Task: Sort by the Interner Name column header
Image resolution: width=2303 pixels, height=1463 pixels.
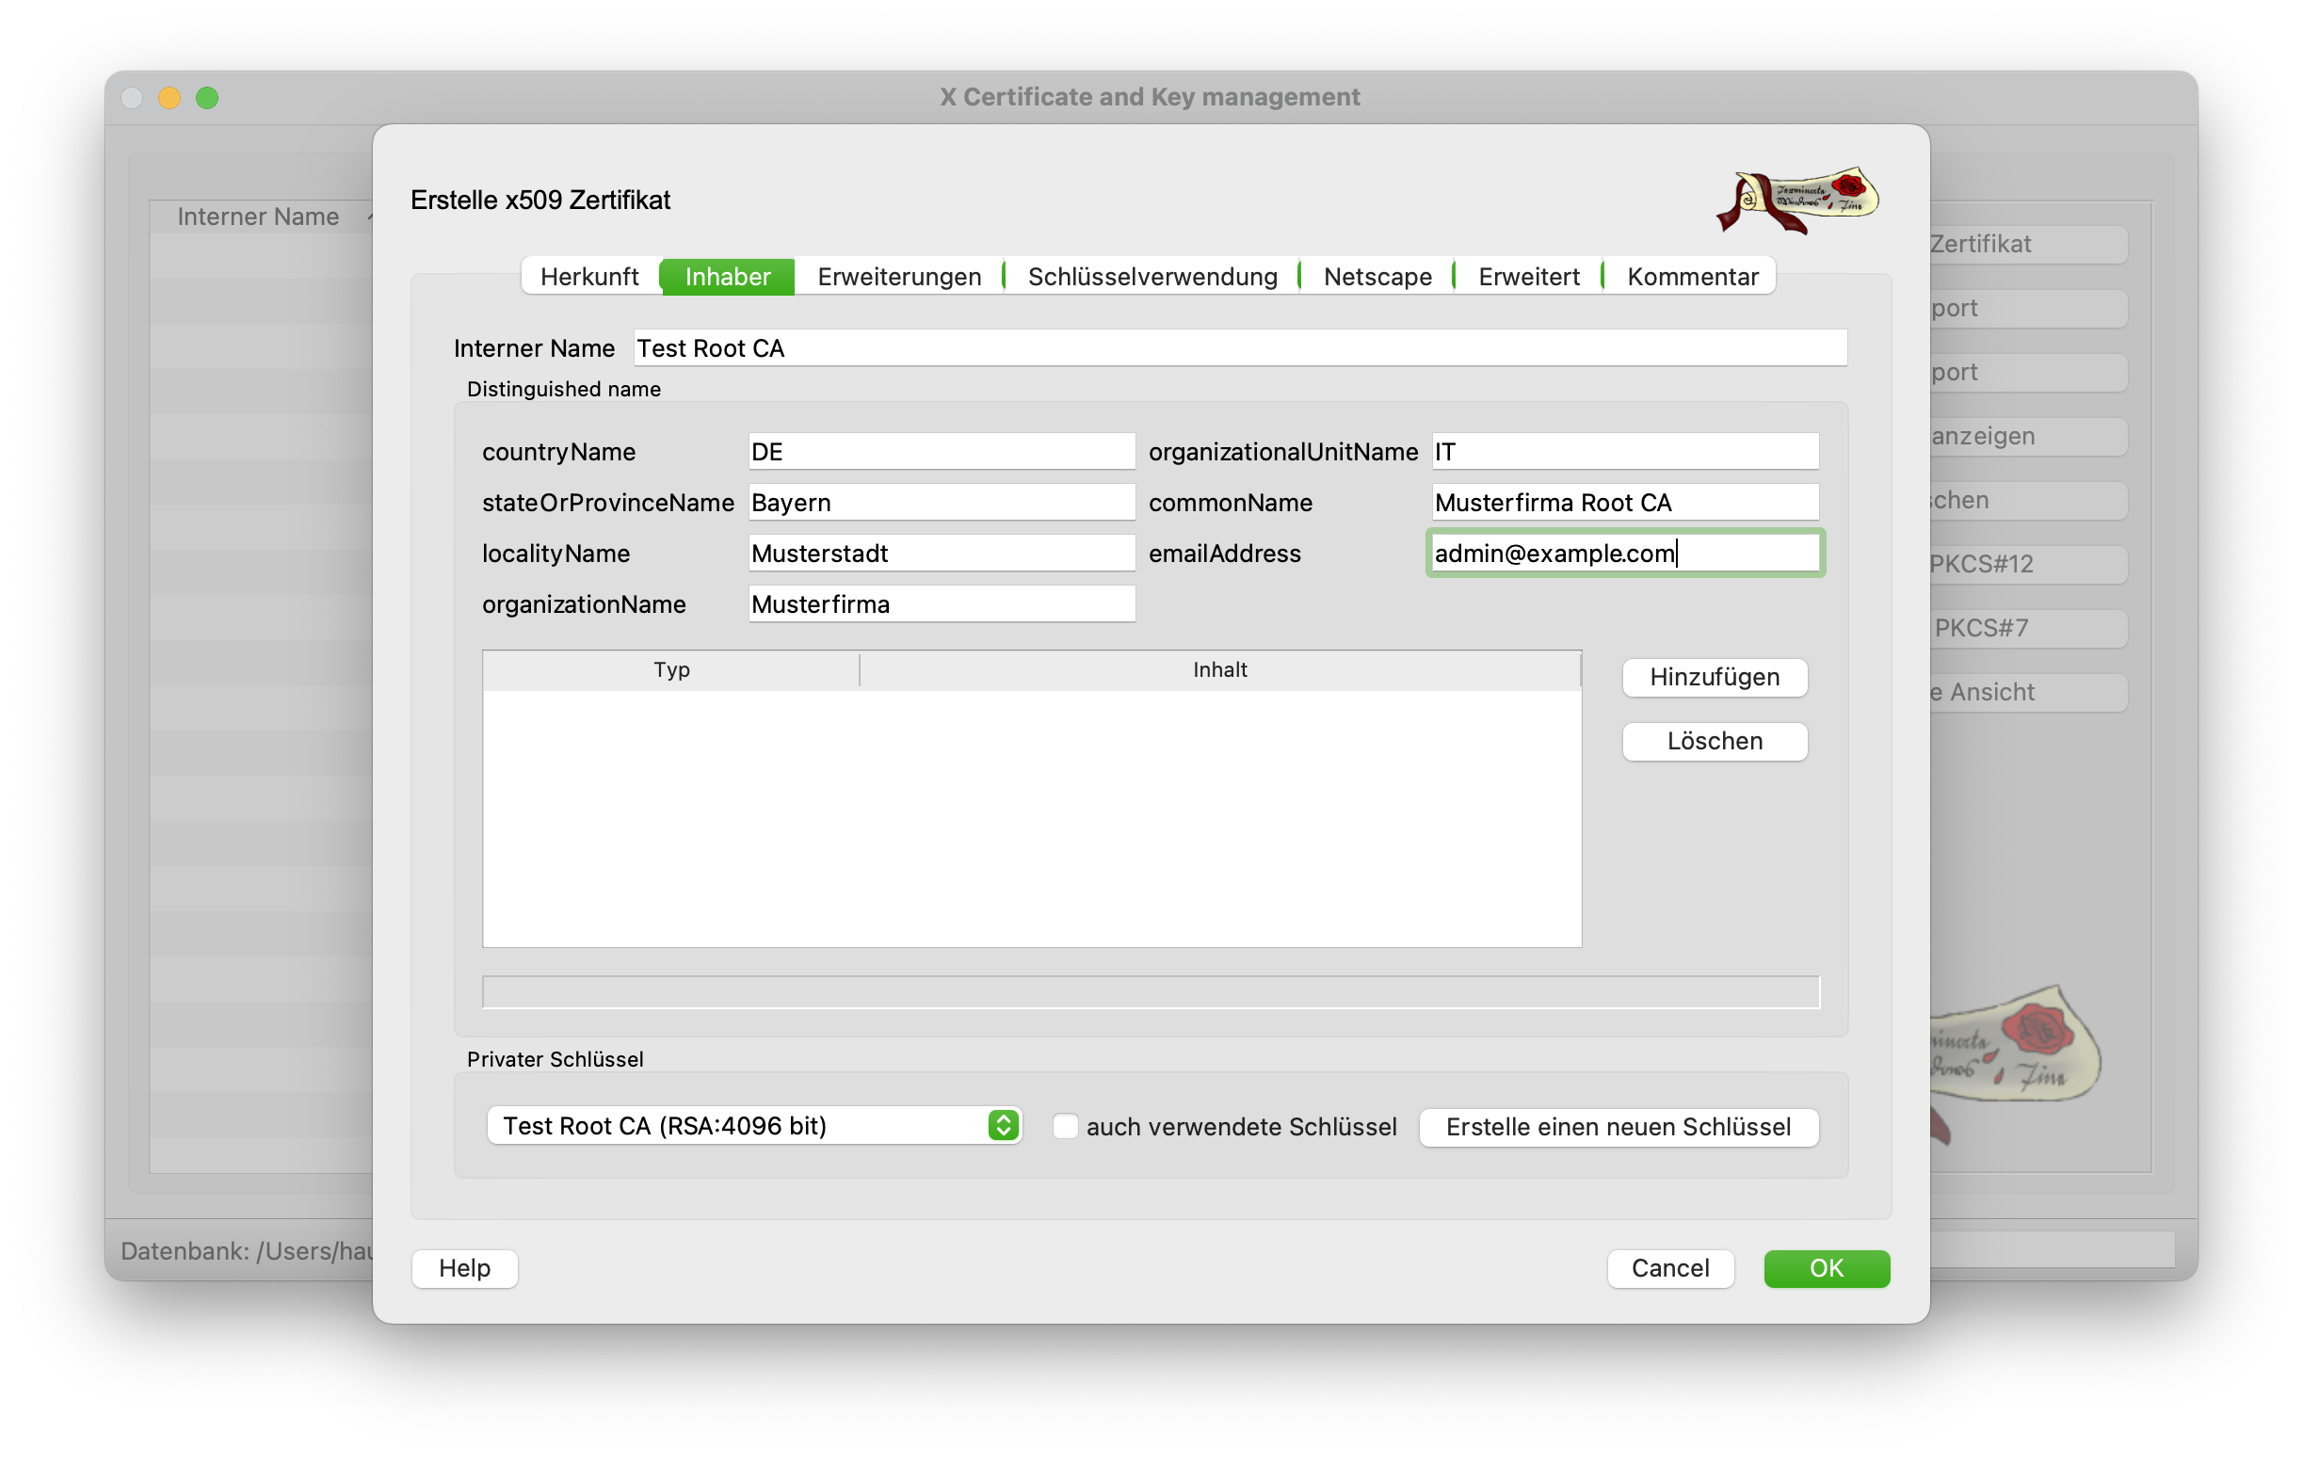Action: [x=257, y=217]
